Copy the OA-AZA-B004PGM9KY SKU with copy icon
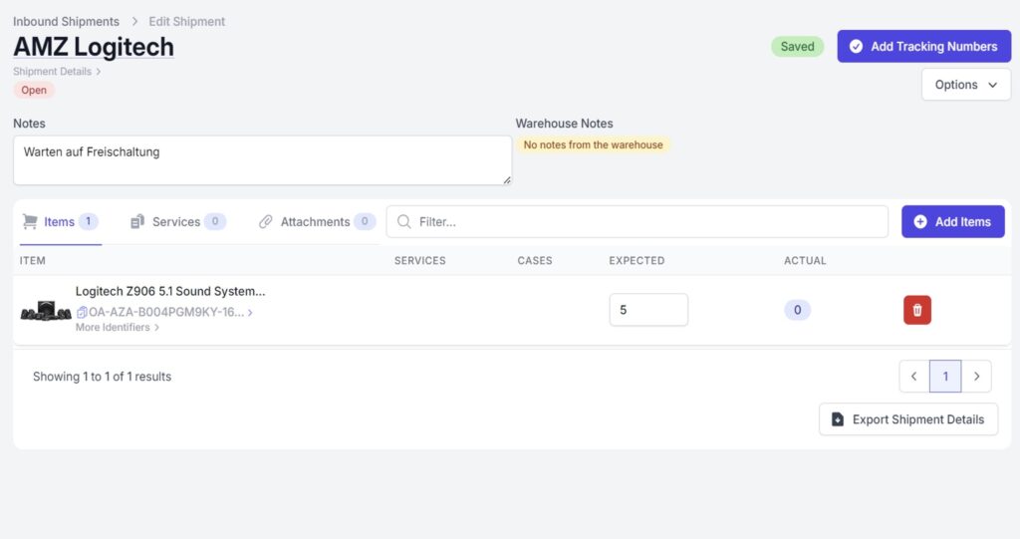 [x=82, y=313]
